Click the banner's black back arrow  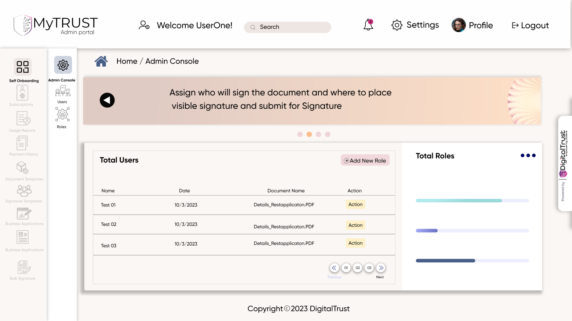point(107,100)
